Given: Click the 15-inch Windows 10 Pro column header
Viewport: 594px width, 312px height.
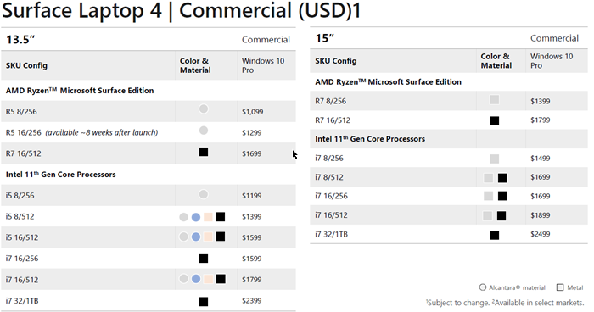Looking at the screenshot, I should tap(552, 60).
